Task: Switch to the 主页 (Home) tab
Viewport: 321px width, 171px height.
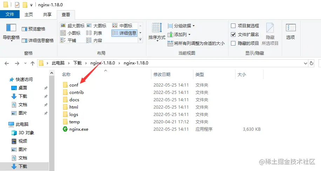Action: point(29,14)
